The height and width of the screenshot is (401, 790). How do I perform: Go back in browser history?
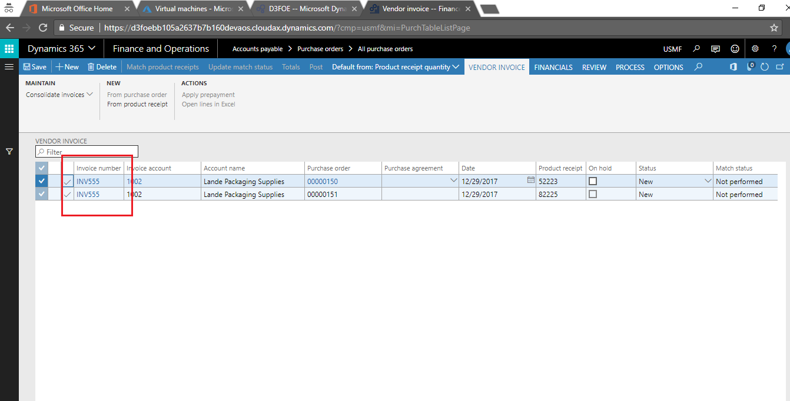[9, 28]
